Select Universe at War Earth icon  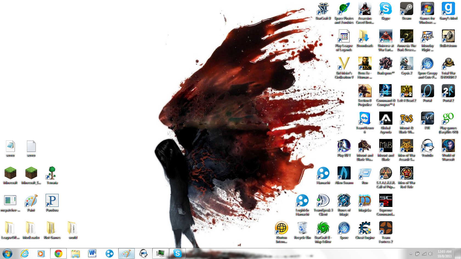(x=386, y=41)
